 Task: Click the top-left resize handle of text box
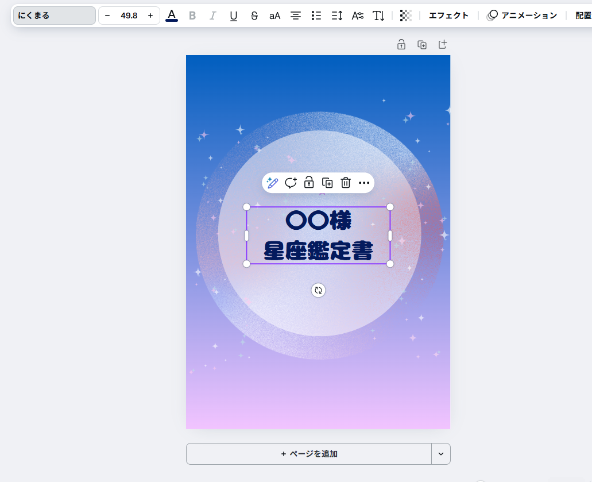(246, 207)
